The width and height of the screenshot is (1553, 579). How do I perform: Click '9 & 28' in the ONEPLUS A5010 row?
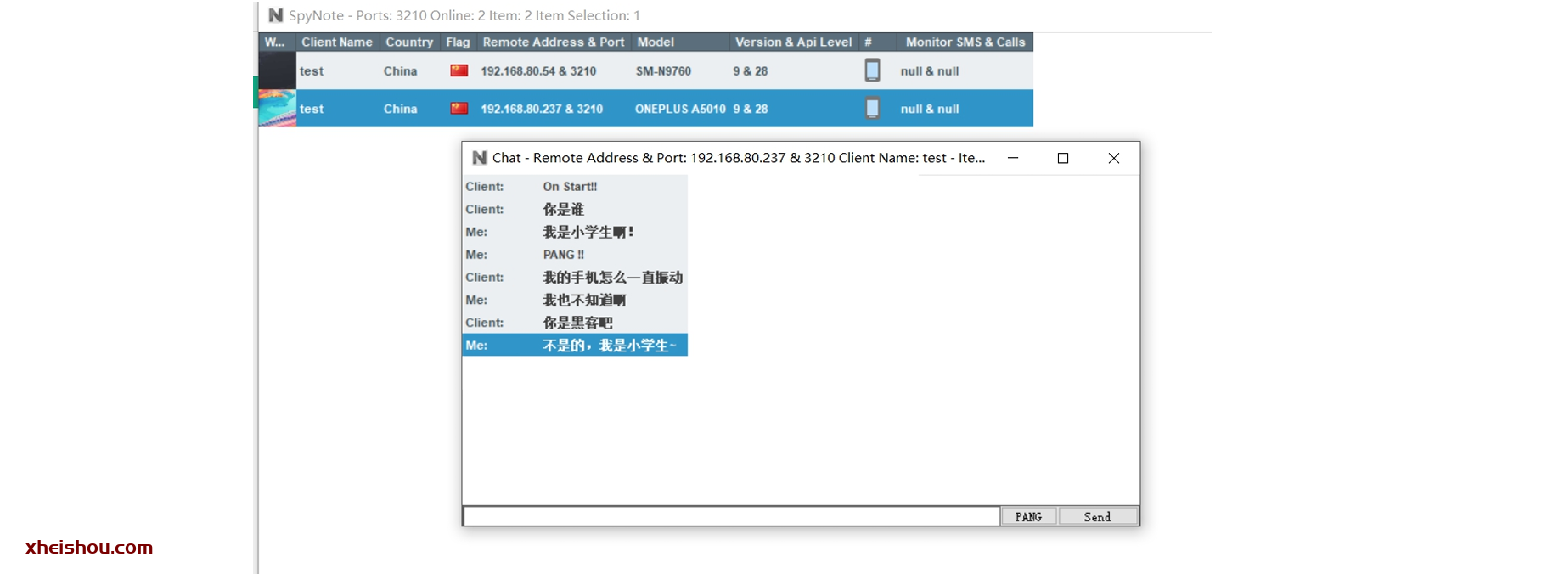[751, 109]
